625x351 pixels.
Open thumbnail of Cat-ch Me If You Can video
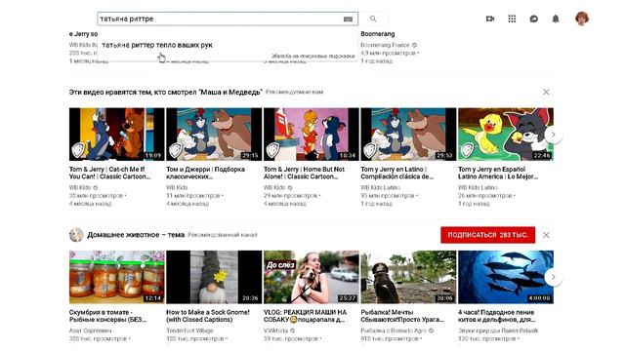click(117, 135)
